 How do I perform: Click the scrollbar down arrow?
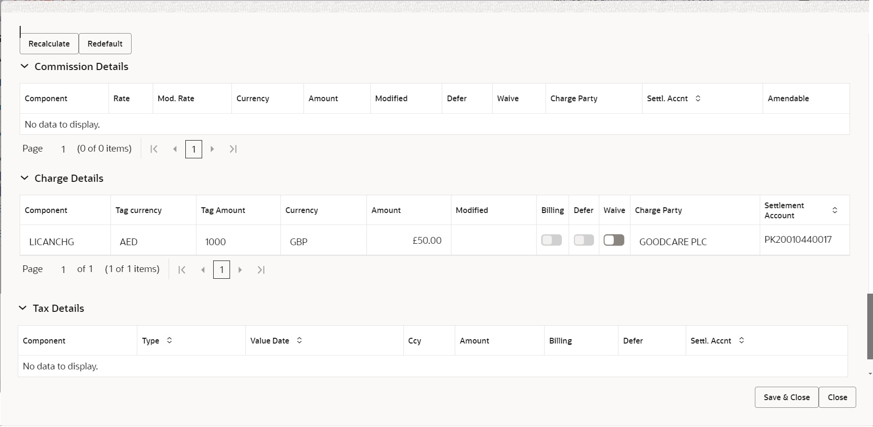coord(870,374)
